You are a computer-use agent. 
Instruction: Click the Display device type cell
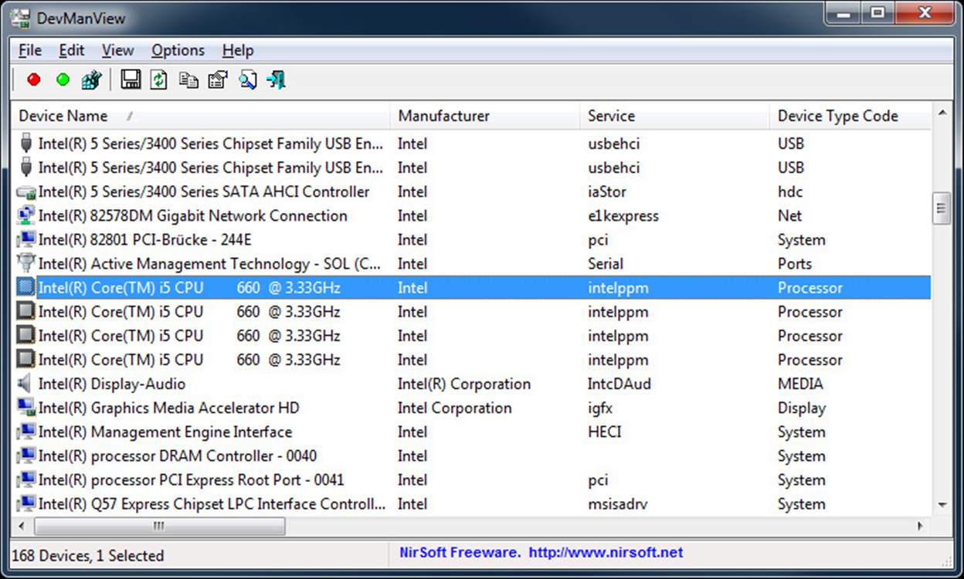(x=802, y=408)
